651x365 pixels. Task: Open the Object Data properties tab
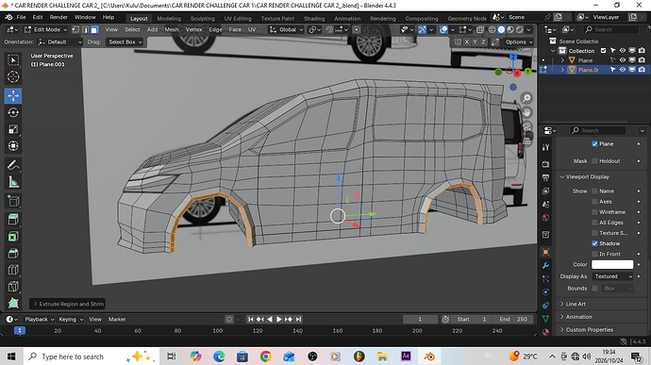(546, 319)
